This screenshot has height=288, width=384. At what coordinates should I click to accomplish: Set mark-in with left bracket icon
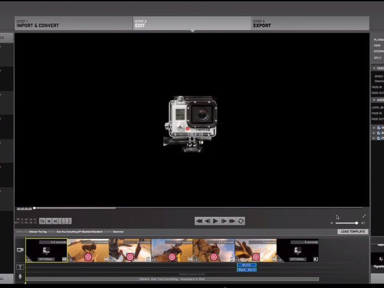tap(62, 221)
